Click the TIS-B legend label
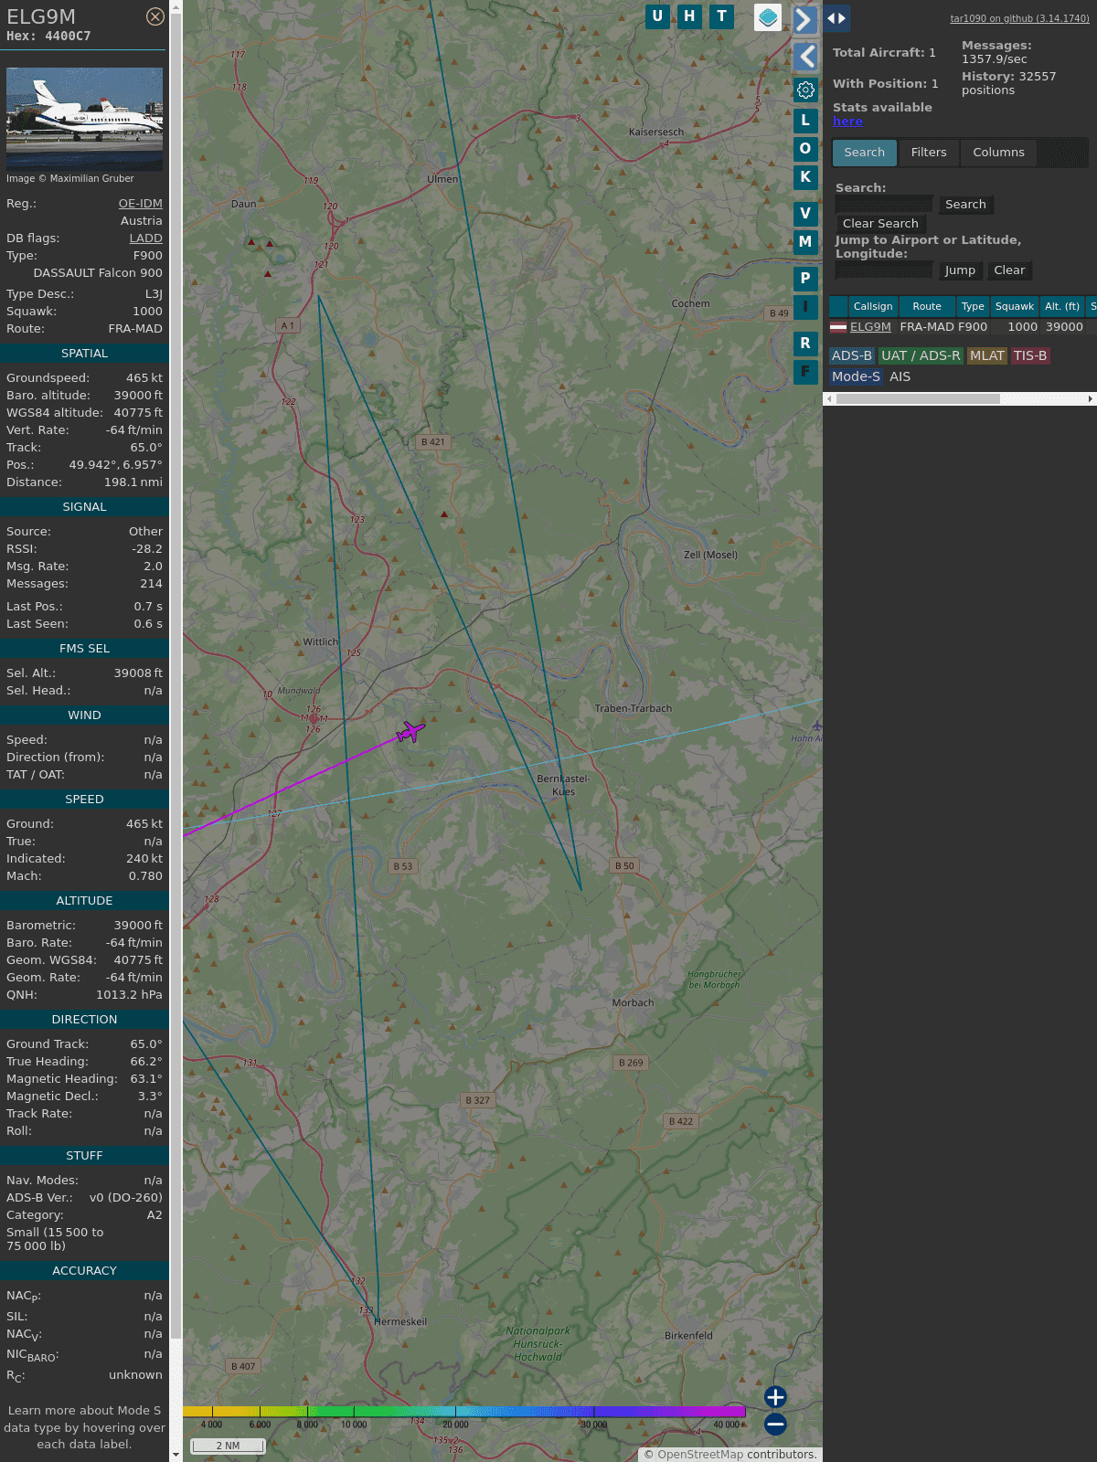The width and height of the screenshot is (1097, 1462). [1030, 356]
